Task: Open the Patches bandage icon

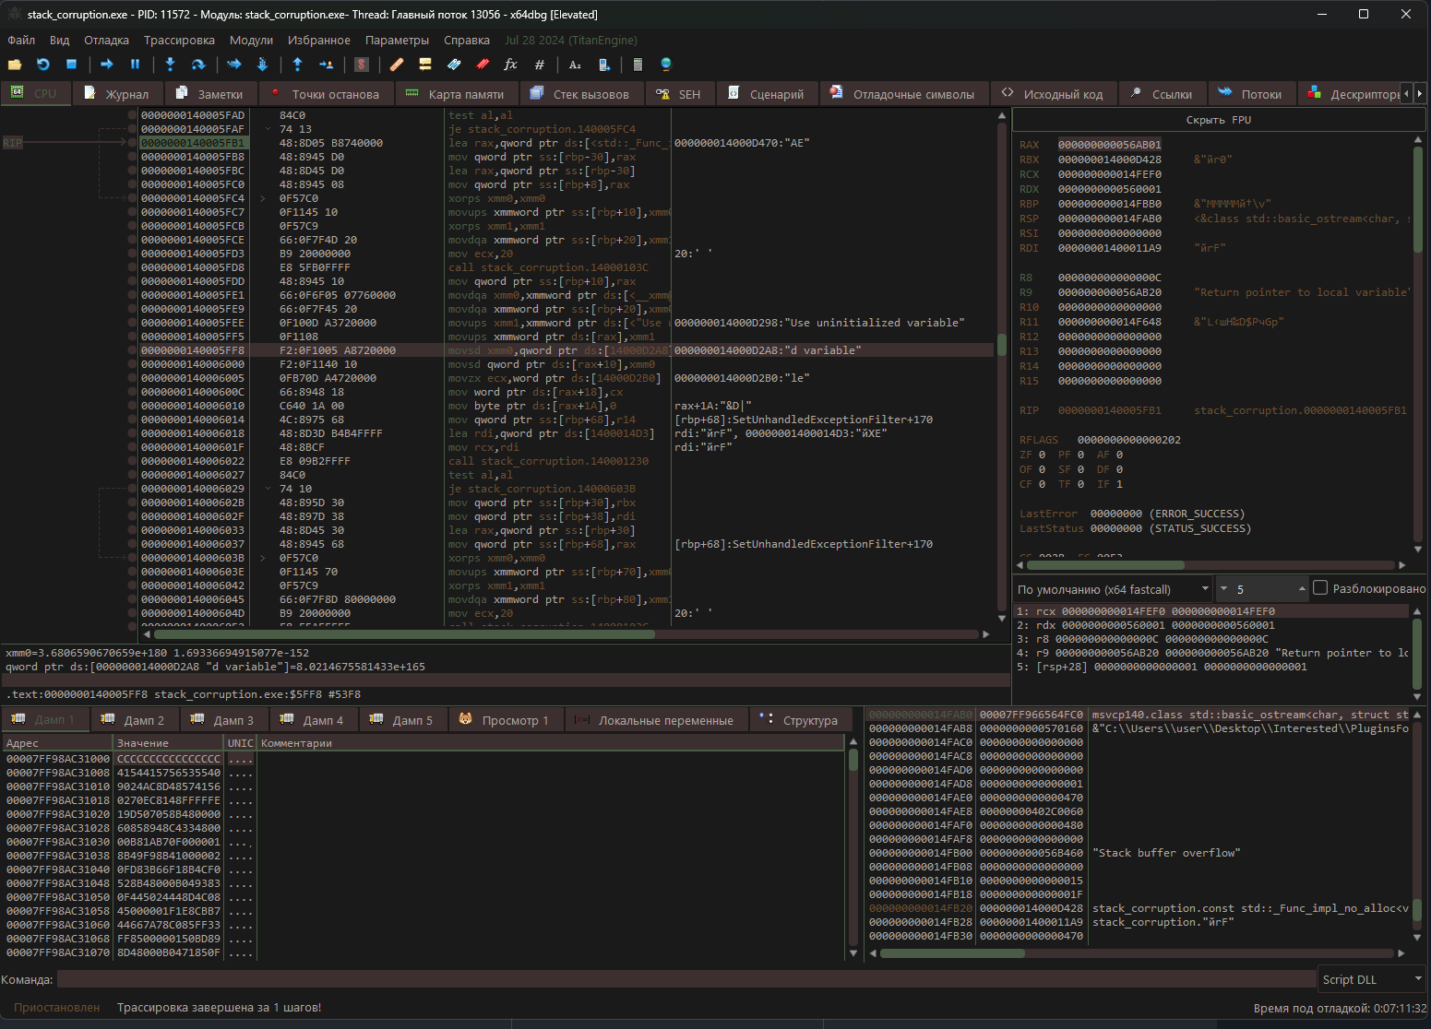Action: pyautogui.click(x=397, y=65)
